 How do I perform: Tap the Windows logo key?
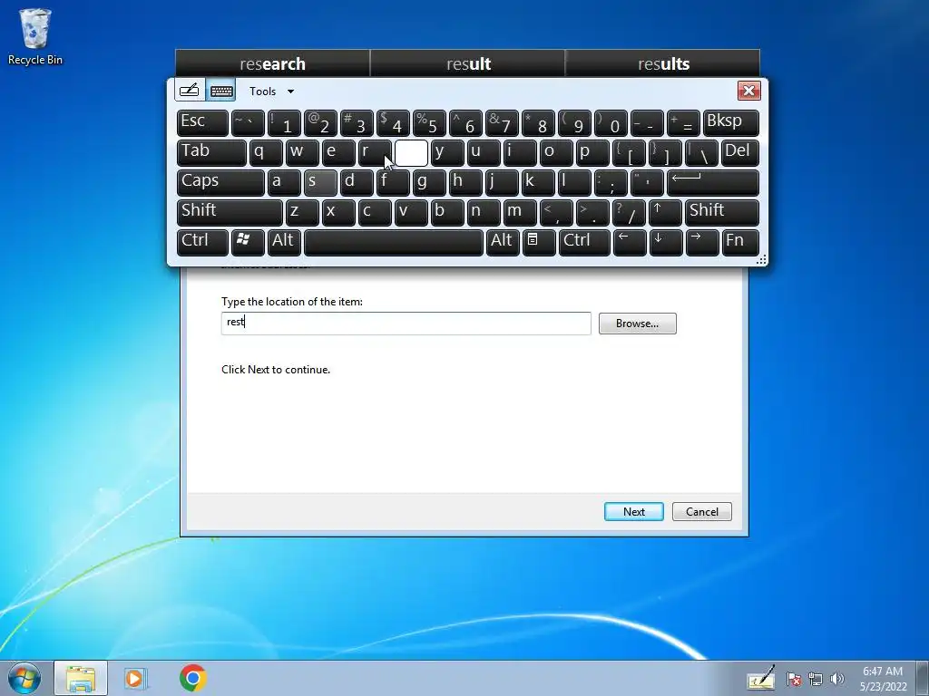pyautogui.click(x=248, y=242)
